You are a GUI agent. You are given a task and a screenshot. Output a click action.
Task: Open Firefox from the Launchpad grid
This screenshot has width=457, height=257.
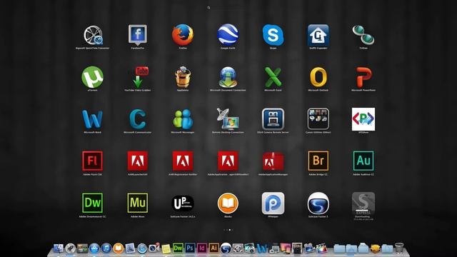point(183,35)
